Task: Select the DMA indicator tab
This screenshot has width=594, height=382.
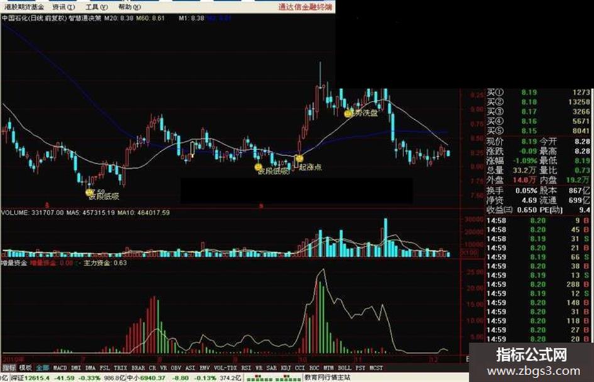Action: tap(91, 368)
